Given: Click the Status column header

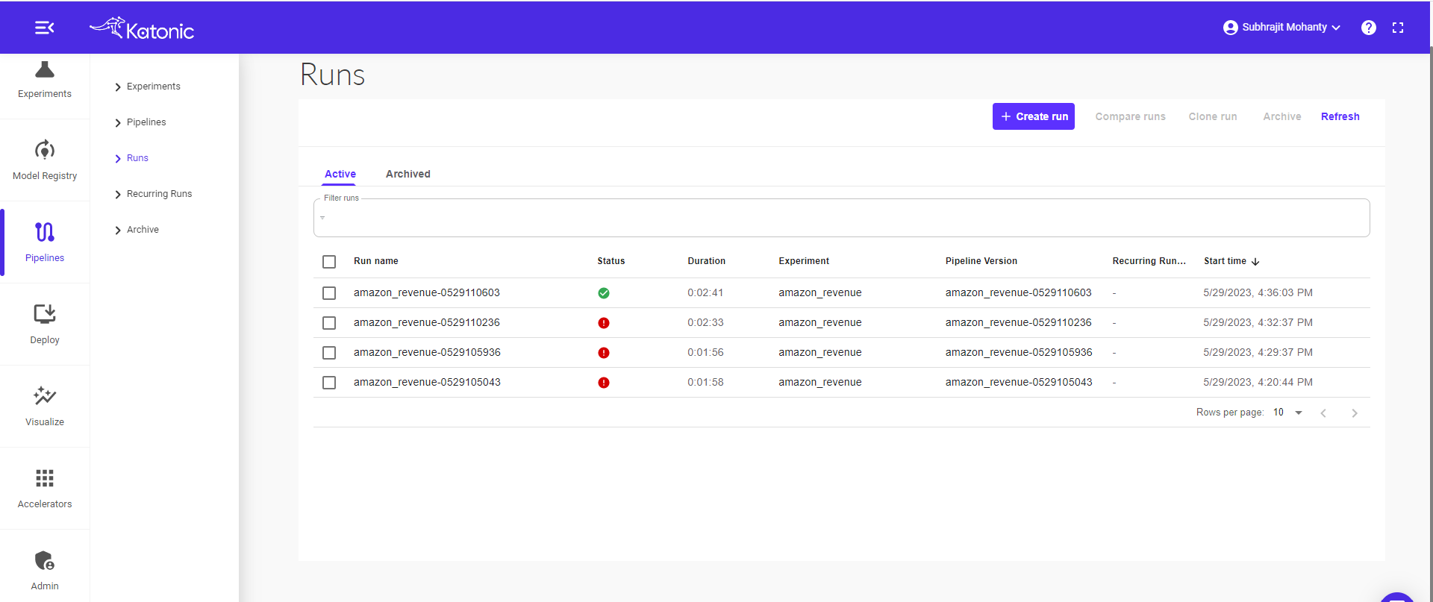Looking at the screenshot, I should point(611,261).
